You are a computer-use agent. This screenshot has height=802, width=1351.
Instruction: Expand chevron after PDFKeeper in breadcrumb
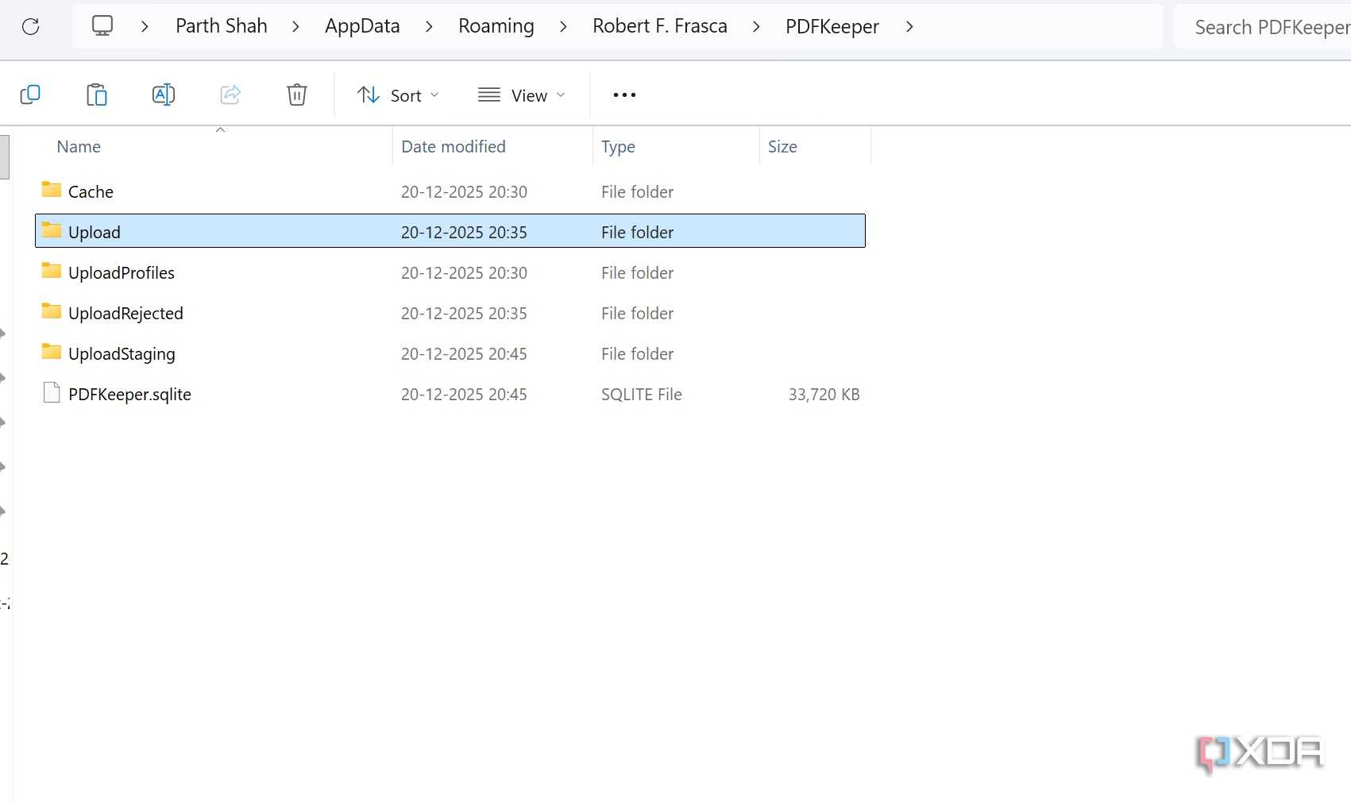909,27
